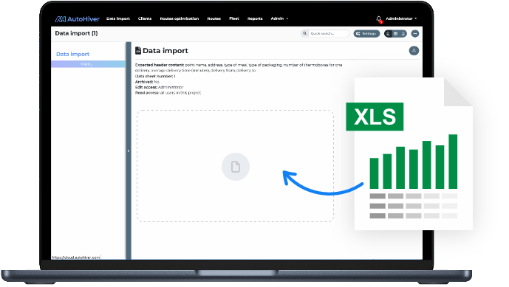Screen dimensions: 509x287
Task: Switch to the first layout view toggle
Action: [388, 34]
